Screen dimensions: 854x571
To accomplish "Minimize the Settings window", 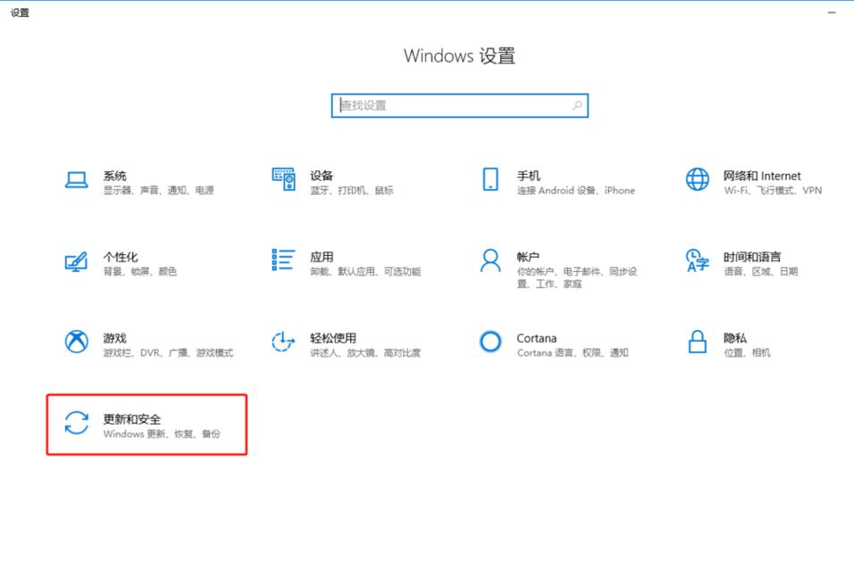I will click(831, 12).
